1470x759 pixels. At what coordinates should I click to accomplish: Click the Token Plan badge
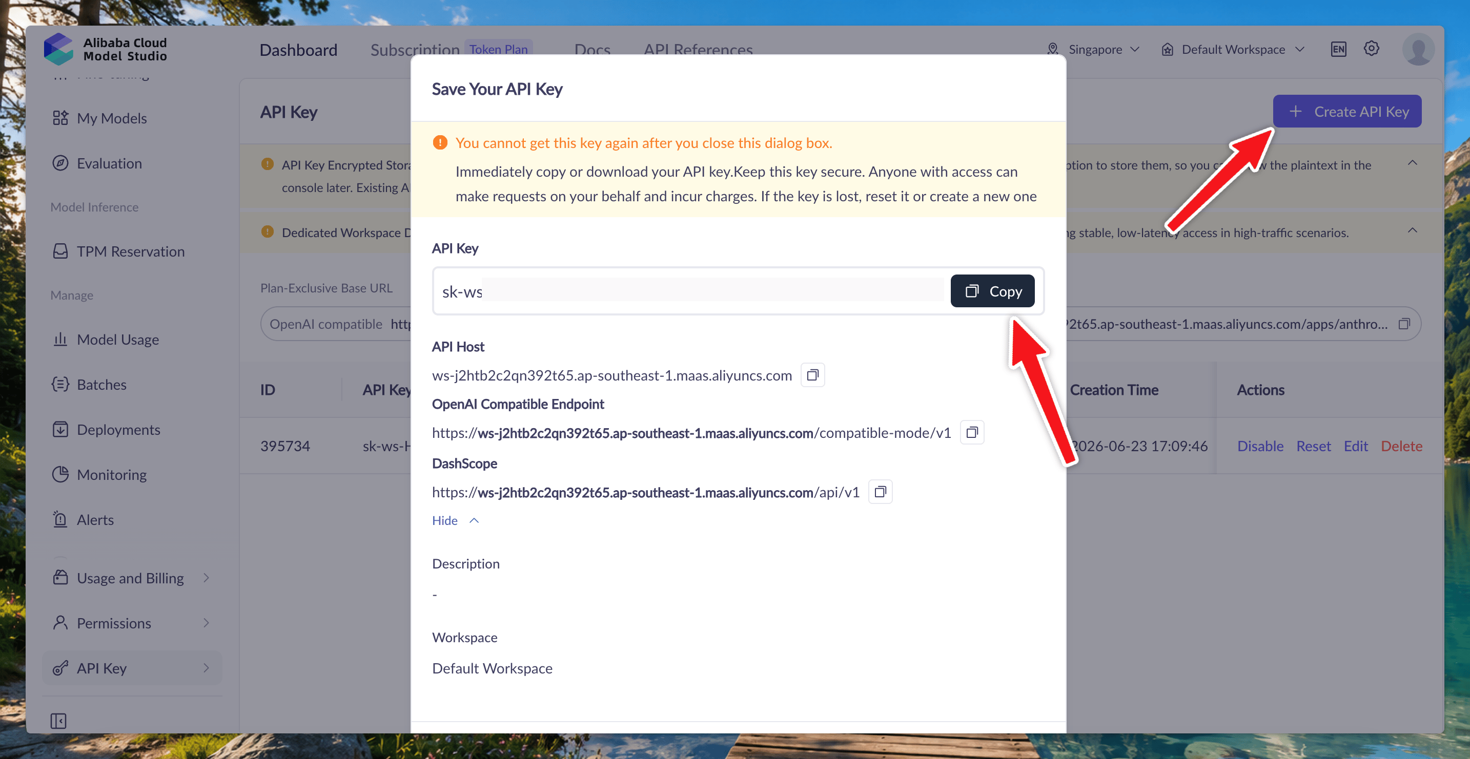[x=498, y=49]
